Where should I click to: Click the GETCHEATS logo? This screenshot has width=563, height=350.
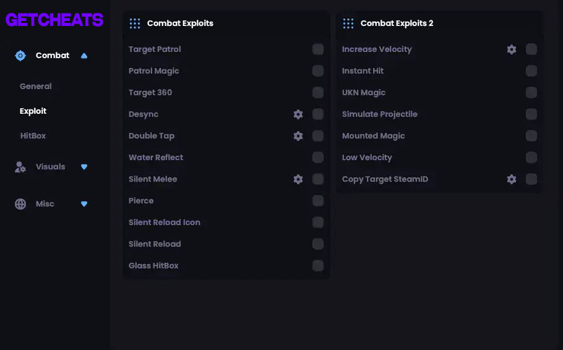pos(54,20)
